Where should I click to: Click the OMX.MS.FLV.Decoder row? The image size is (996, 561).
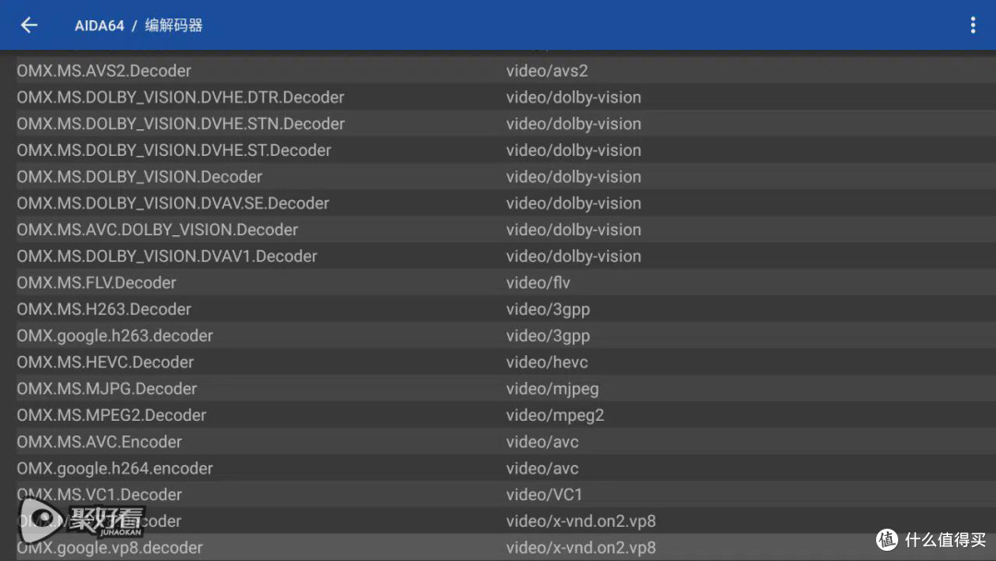coord(97,283)
